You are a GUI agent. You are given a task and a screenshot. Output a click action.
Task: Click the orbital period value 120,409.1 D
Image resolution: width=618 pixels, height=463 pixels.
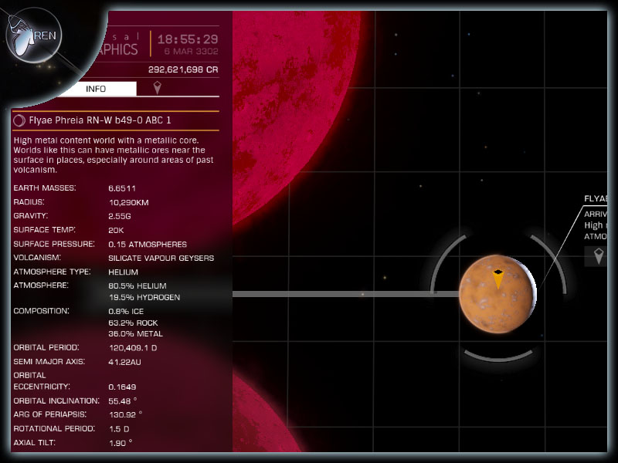(133, 348)
